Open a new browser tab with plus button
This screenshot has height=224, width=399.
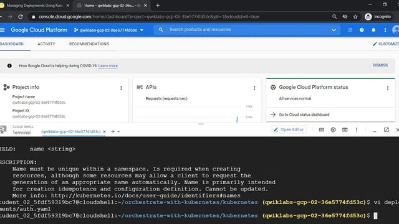(158, 6)
